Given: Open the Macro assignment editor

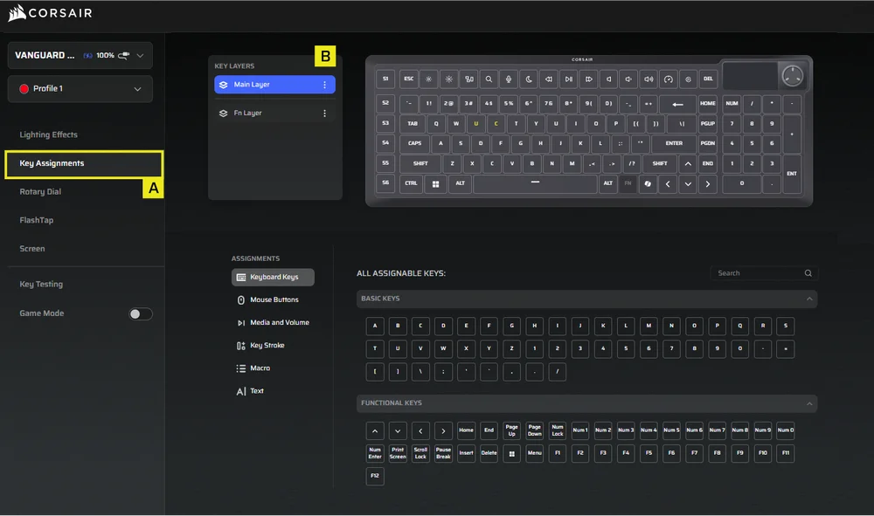Looking at the screenshot, I should point(260,368).
